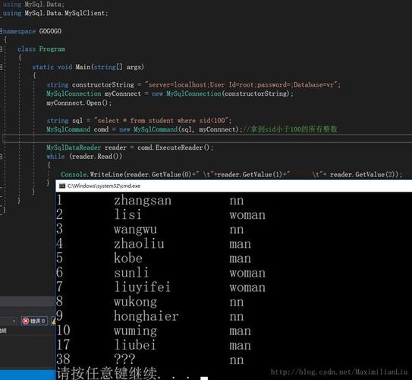The height and width of the screenshot is (380, 412).
Task: Click 'sunli' in the console output
Action: pyautogui.click(x=131, y=273)
